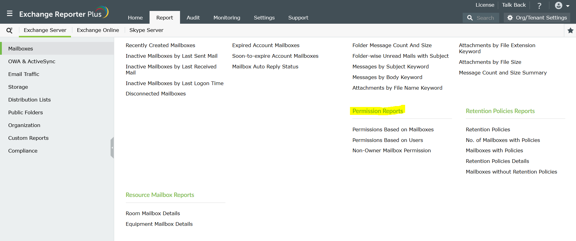This screenshot has height=241, width=576.
Task: Click the report search magnifier icon
Action: 9,30
